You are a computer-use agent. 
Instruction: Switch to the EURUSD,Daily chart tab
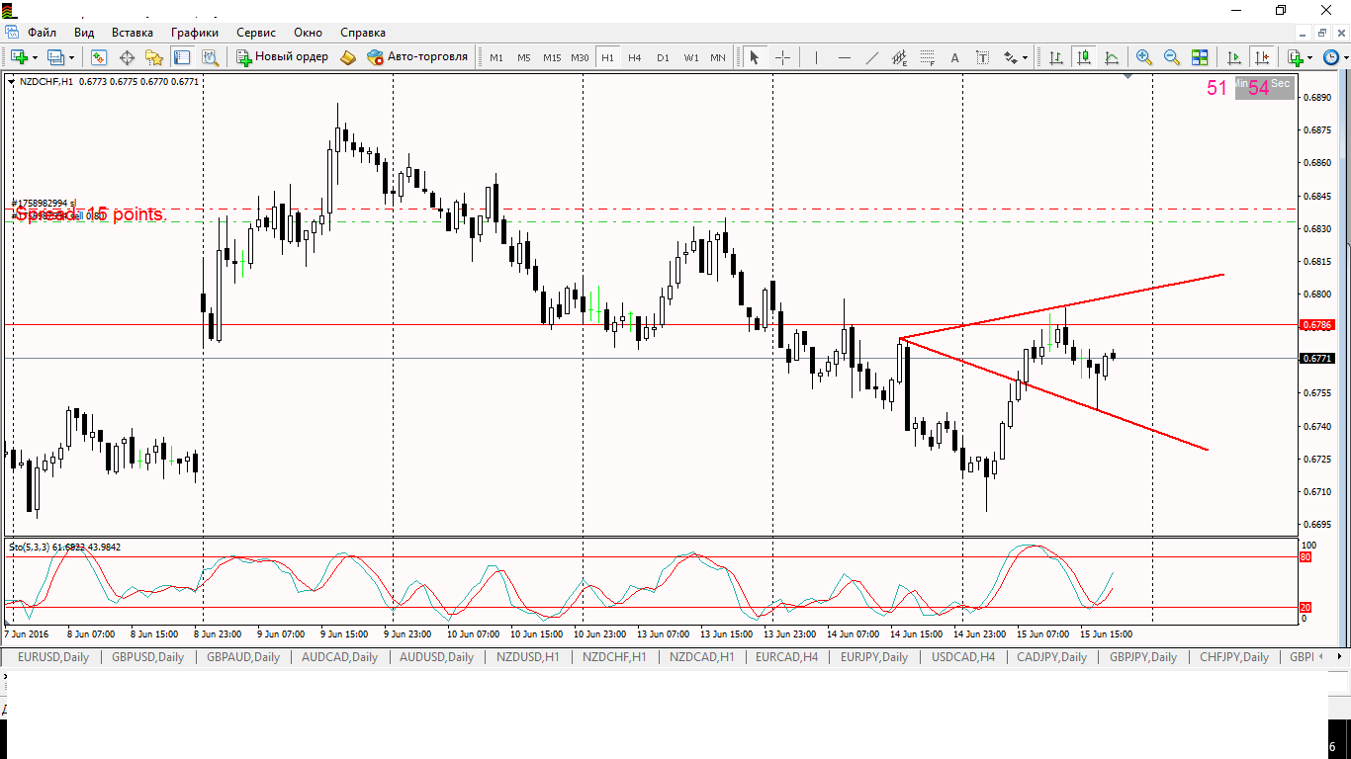coord(52,656)
